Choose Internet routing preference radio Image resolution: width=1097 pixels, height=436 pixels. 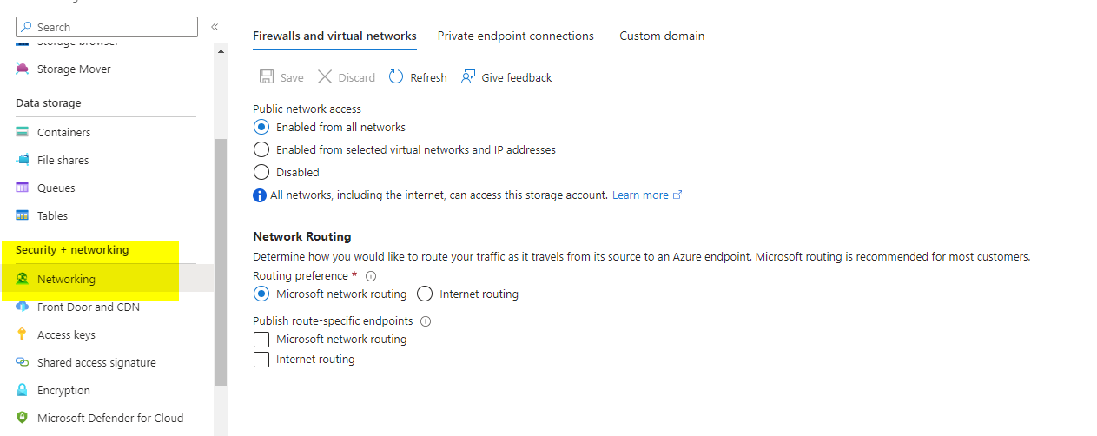tap(425, 294)
